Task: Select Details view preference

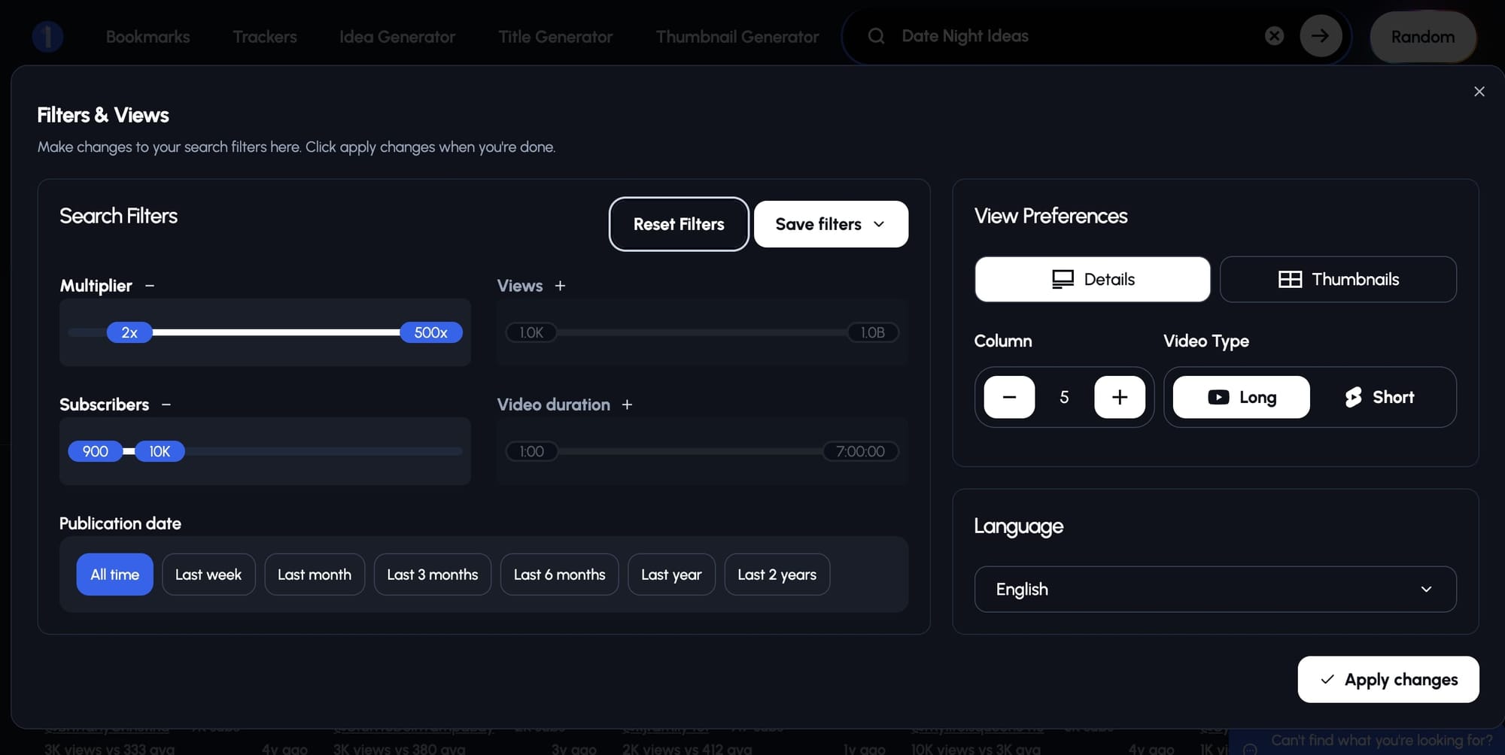Action: click(x=1092, y=280)
